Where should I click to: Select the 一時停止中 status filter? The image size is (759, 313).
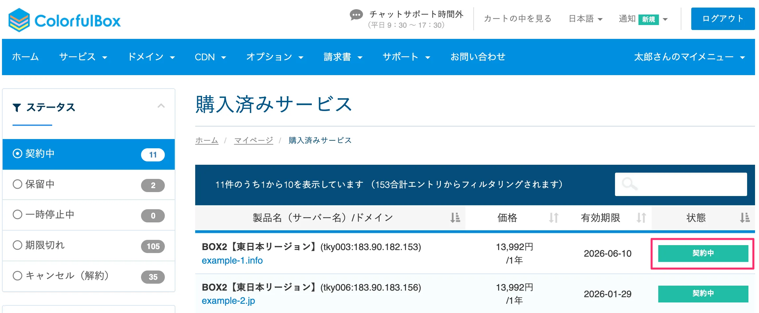click(89, 215)
